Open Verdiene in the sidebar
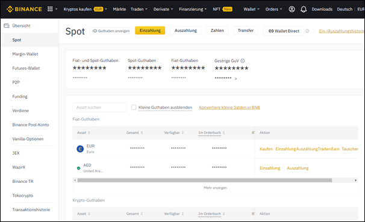This screenshot has height=222, width=365. coord(20,111)
